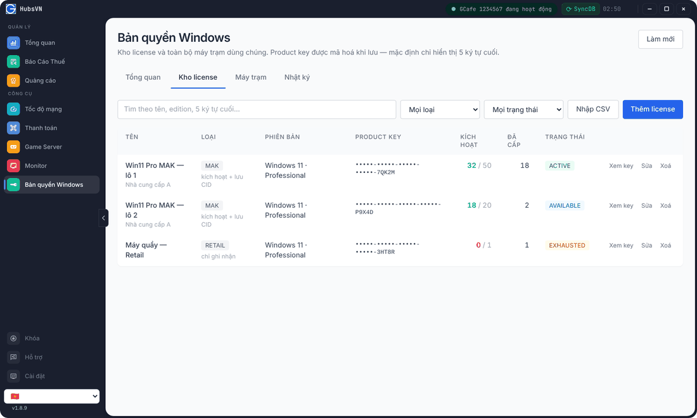Switch to the Tổng quan tab
The width and height of the screenshot is (697, 418).
pos(143,77)
